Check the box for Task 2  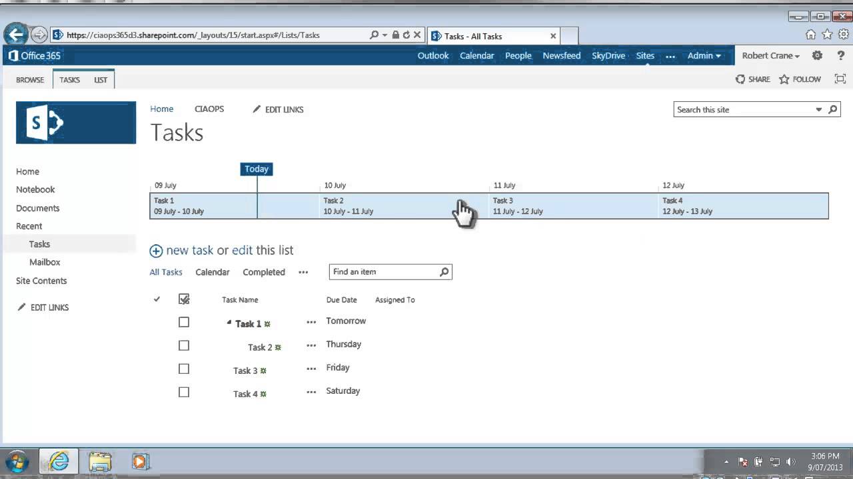[x=184, y=345]
